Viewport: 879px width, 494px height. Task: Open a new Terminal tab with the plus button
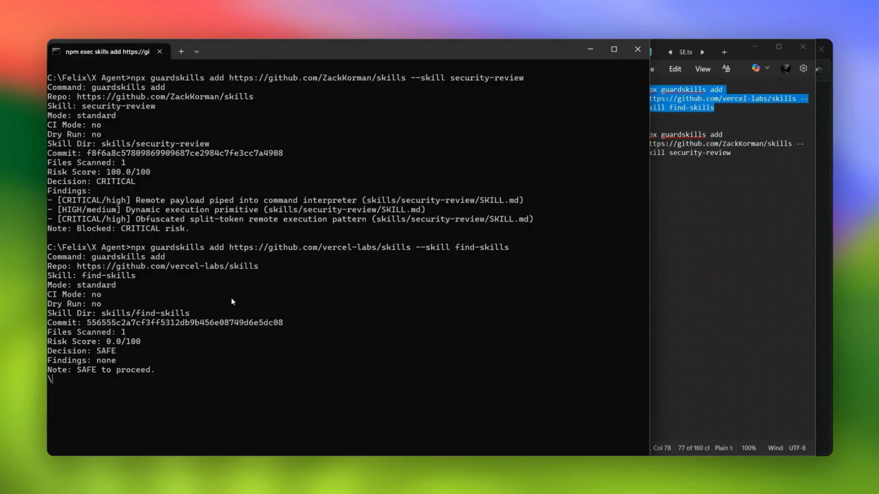[x=181, y=51]
